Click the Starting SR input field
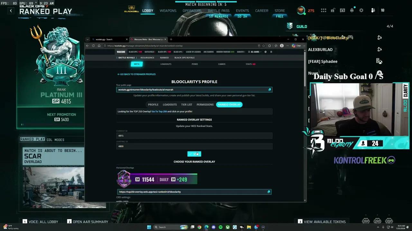 point(194,146)
